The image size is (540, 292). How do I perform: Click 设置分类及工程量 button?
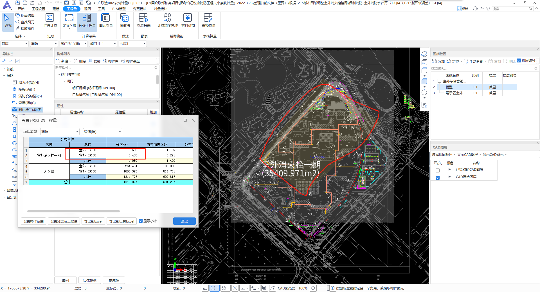(x=64, y=221)
